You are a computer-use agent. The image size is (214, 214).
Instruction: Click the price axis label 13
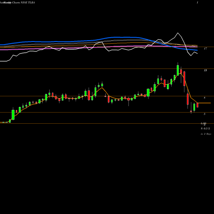(x=205, y=71)
